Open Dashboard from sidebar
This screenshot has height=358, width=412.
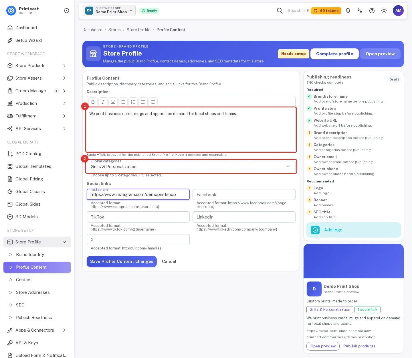[37, 28]
